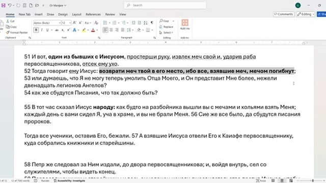The width and height of the screenshot is (326, 183).
Task: Switch to the Layout tab
Action: (x=76, y=14)
